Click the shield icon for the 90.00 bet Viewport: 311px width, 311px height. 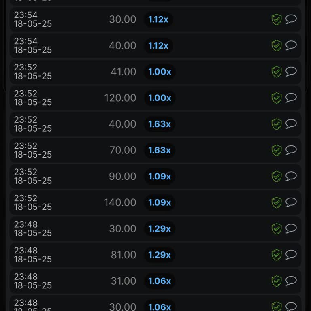pos(277,177)
